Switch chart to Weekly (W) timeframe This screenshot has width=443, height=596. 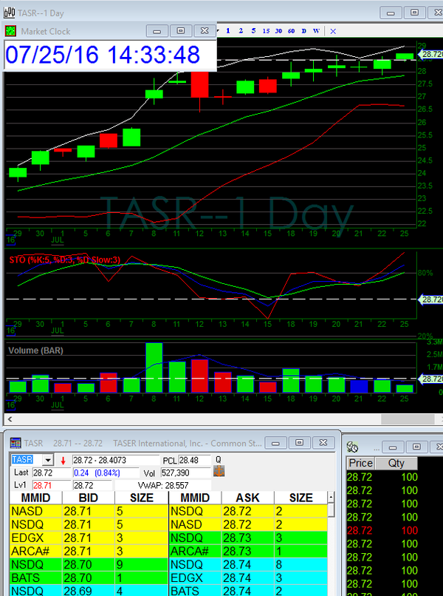point(316,31)
